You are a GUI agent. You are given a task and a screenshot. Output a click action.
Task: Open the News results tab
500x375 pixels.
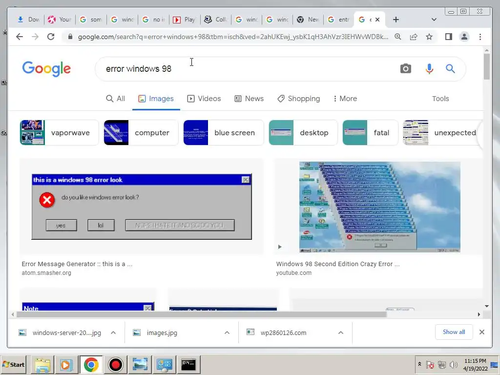click(x=249, y=99)
